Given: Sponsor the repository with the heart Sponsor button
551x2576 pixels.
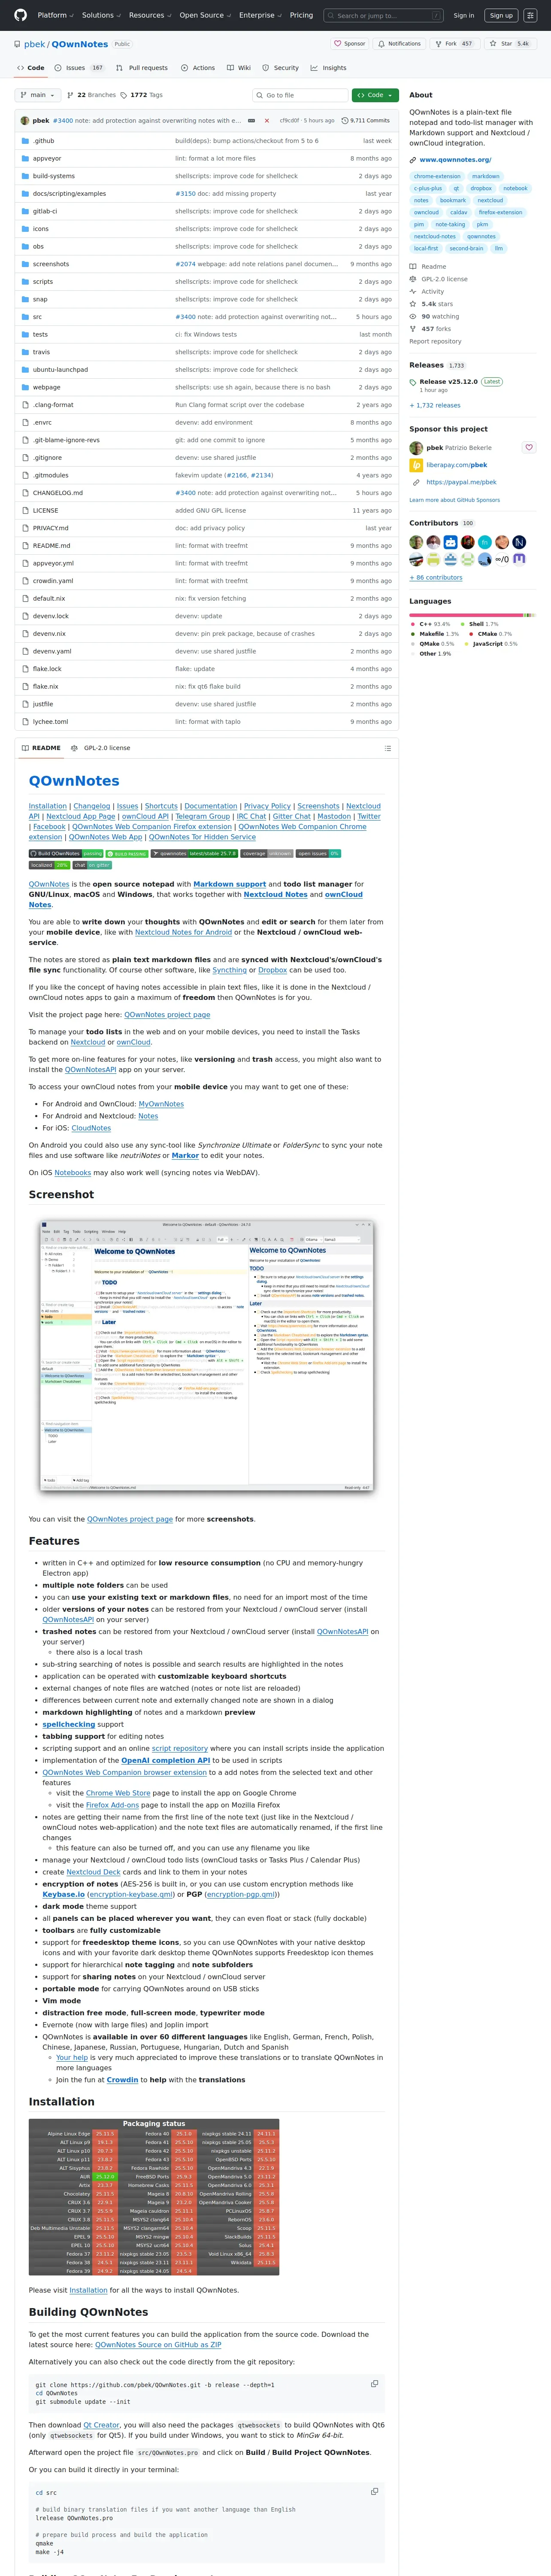Looking at the screenshot, I should pyautogui.click(x=350, y=44).
